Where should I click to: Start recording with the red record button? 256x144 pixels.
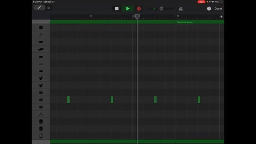(139, 8)
